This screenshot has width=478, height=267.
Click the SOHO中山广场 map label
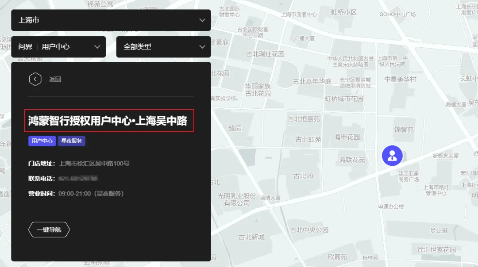pos(397,14)
